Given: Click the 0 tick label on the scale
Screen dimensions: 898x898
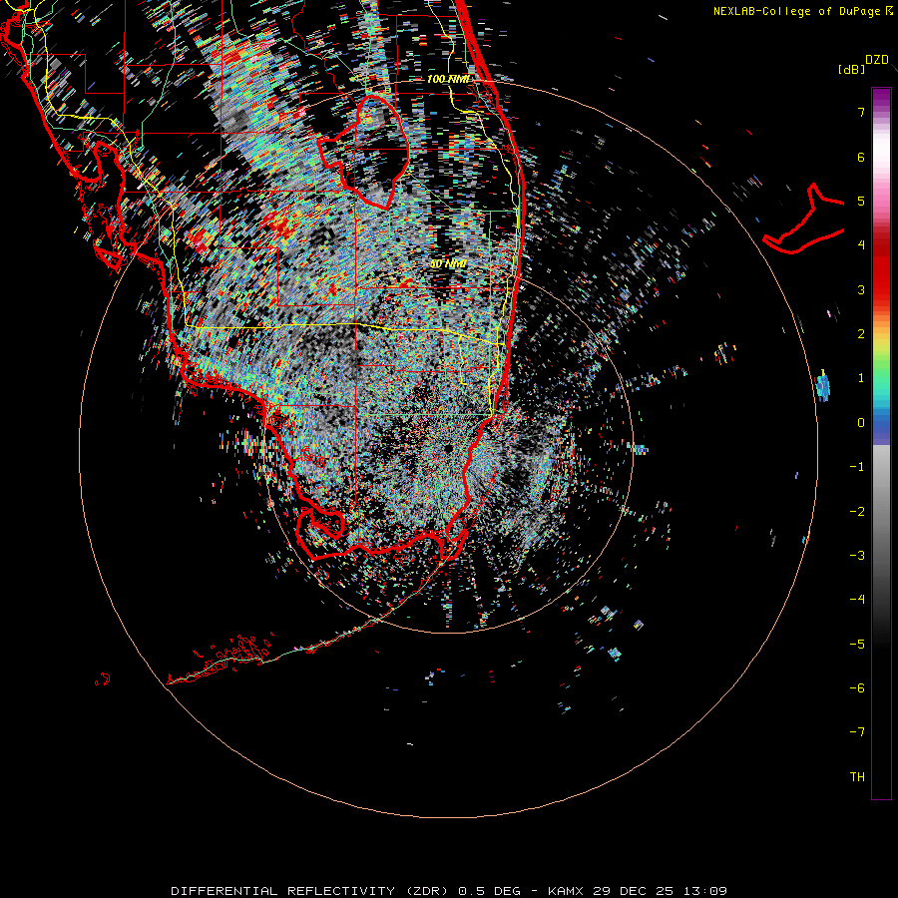Looking at the screenshot, I should (x=861, y=423).
